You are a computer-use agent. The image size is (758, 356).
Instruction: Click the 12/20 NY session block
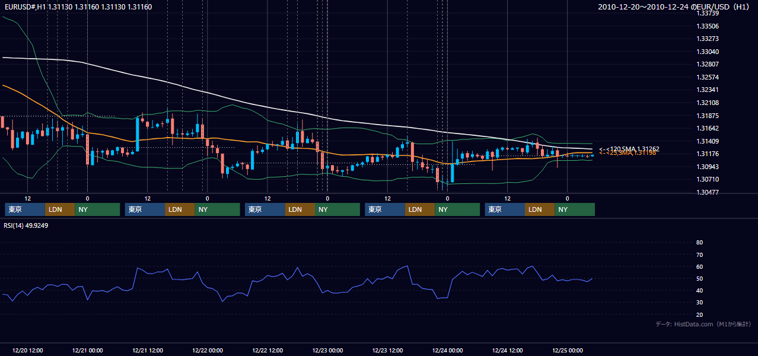(97, 209)
